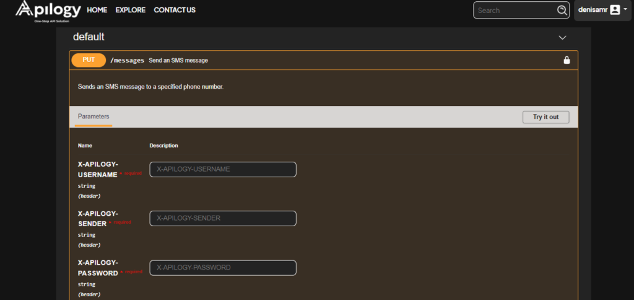Click the X-APILOGY-PASSWORD parameter label
Image resolution: width=634 pixels, height=300 pixels.
pos(98,268)
